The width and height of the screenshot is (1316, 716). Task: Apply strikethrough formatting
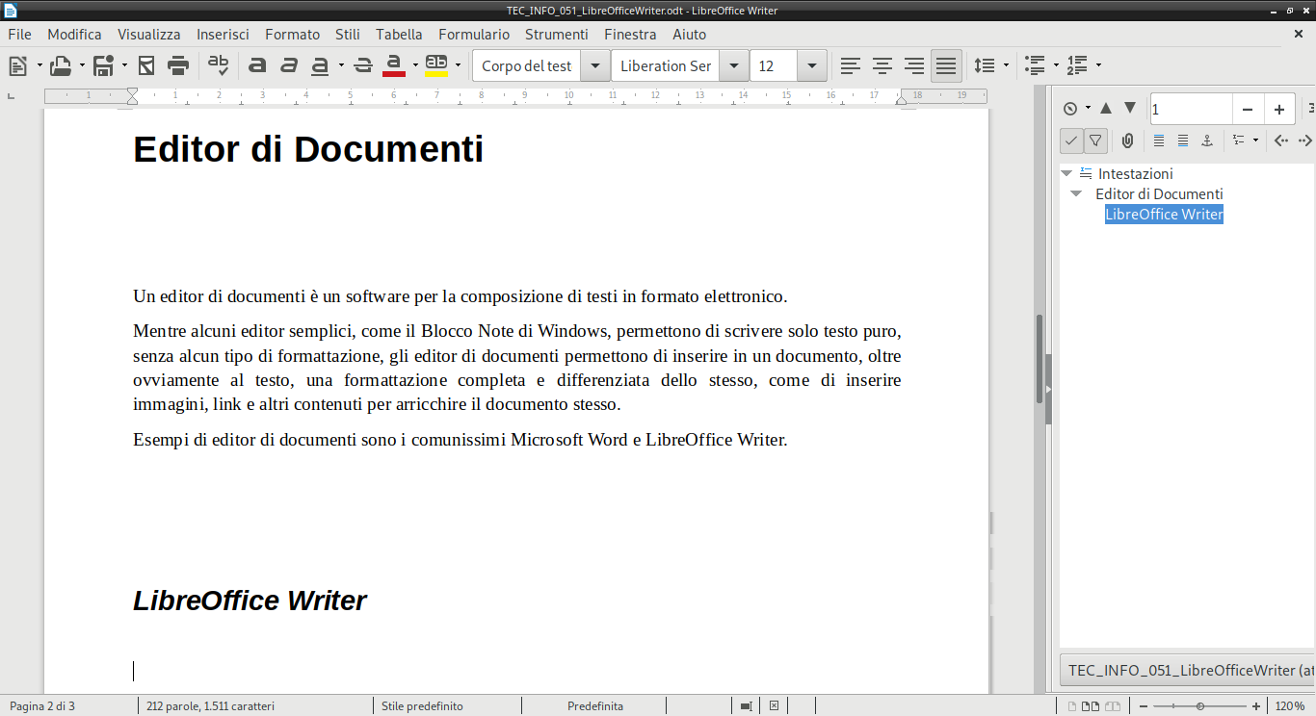click(x=362, y=65)
